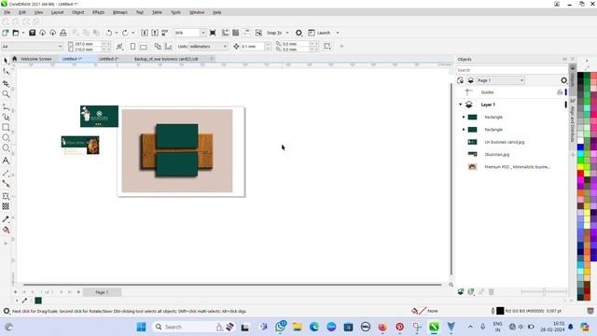
Task: Click green business card thumbnail on canvas
Action: [99, 116]
